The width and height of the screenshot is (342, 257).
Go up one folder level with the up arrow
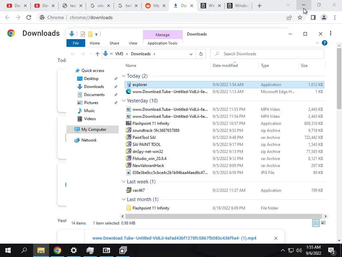tap(97, 54)
